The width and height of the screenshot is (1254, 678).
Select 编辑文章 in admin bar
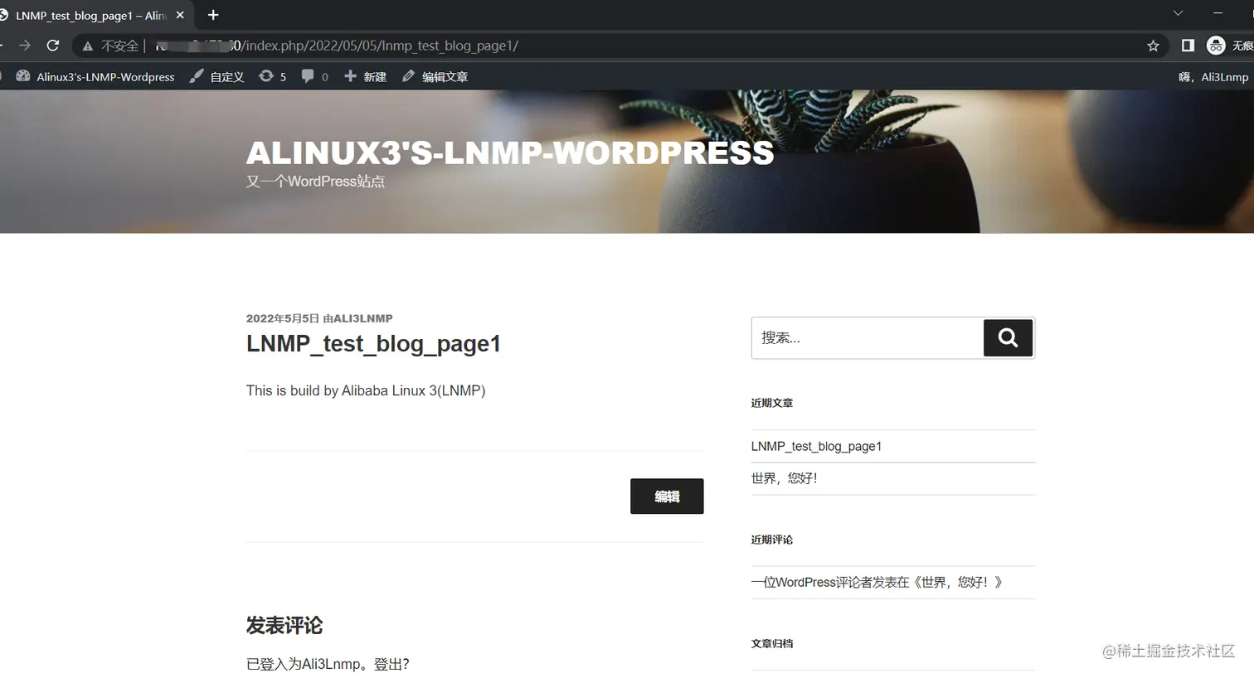(435, 76)
